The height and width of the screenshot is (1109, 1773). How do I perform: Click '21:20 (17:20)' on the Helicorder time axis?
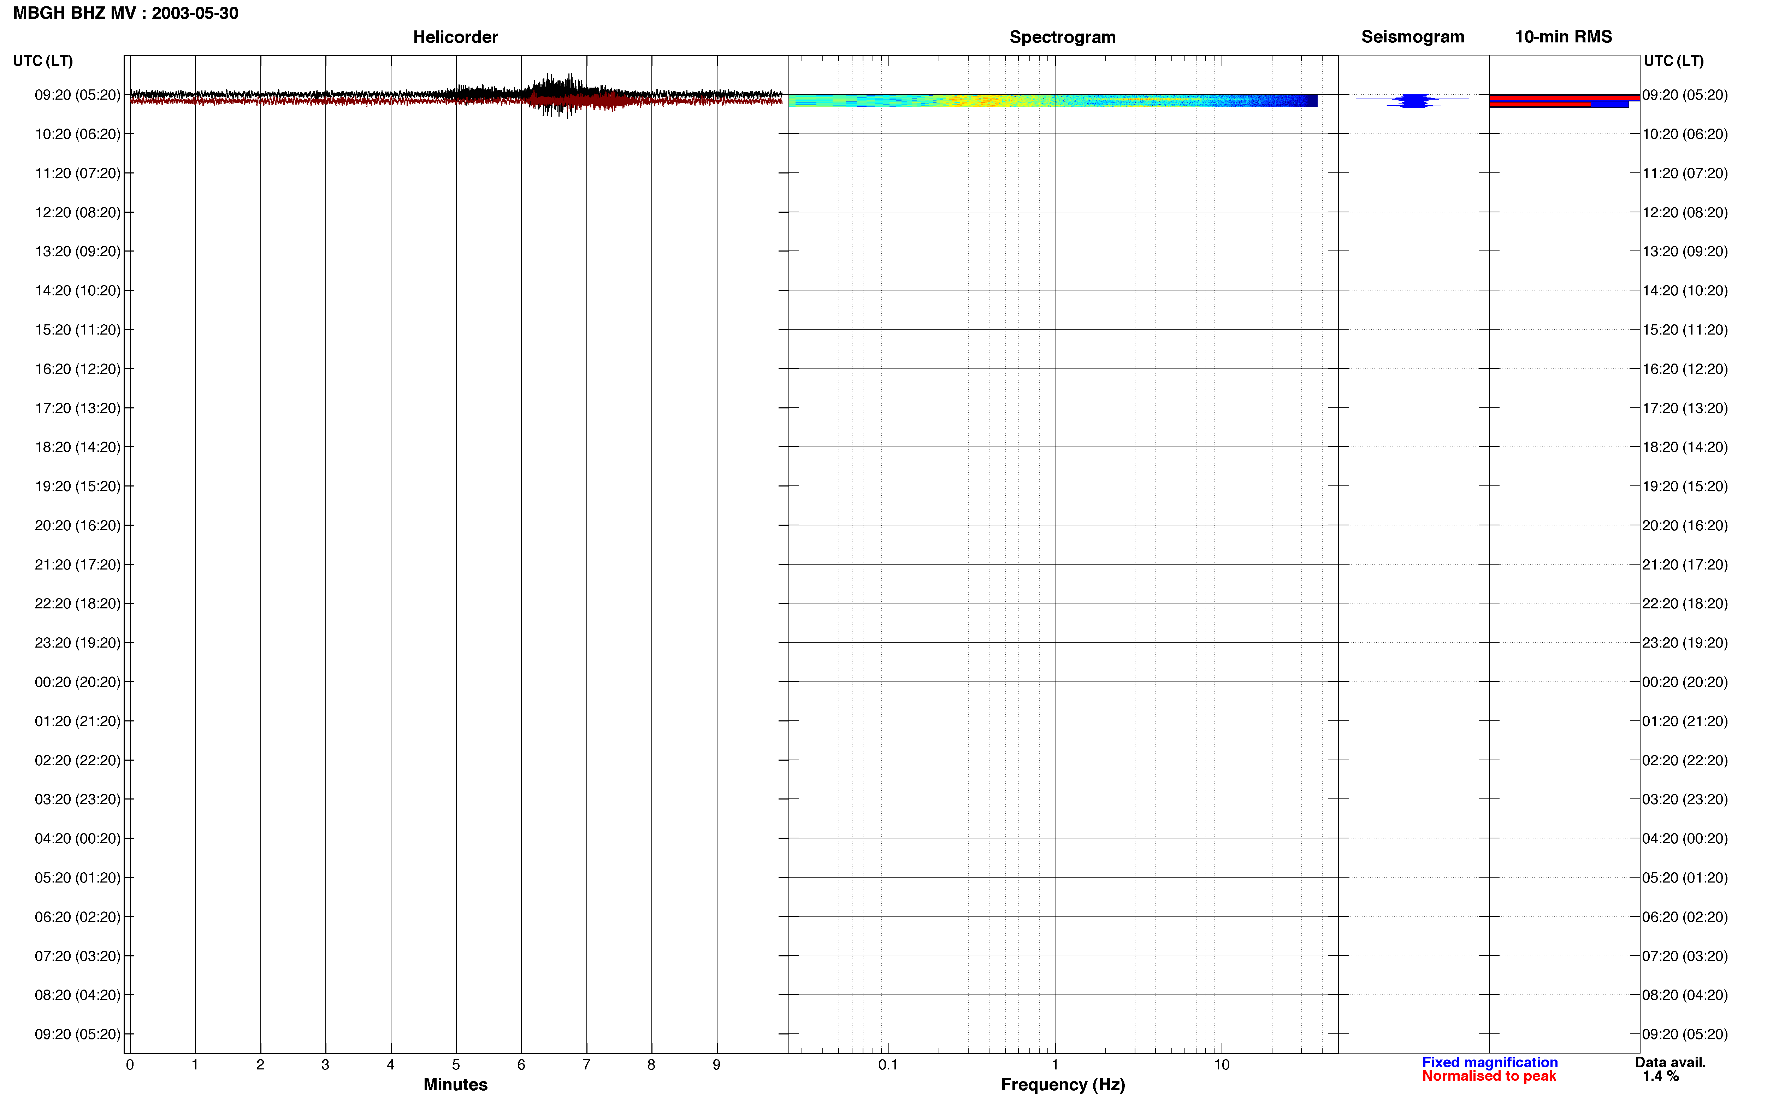click(x=78, y=565)
